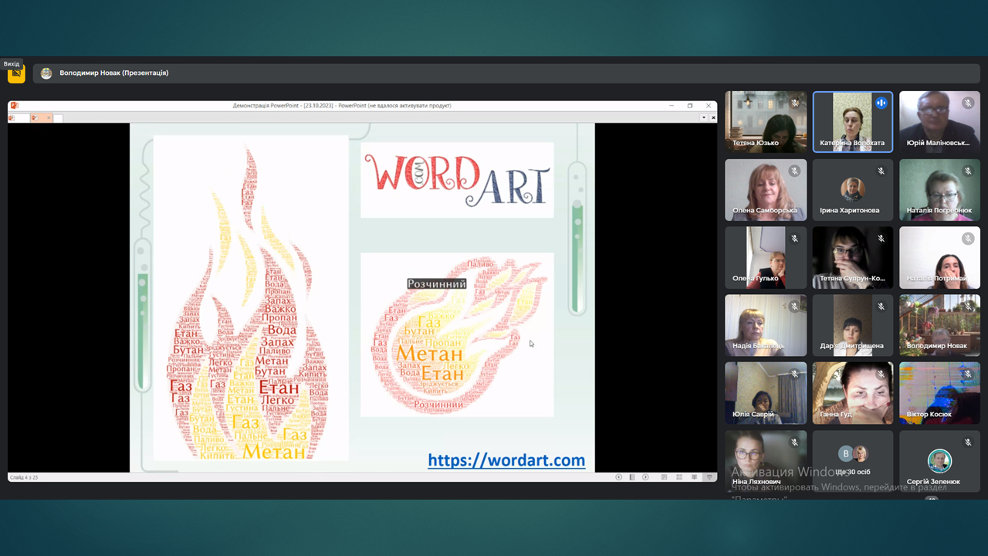Select the large flame word cloud image
This screenshot has height=556, width=988.
pos(251,298)
